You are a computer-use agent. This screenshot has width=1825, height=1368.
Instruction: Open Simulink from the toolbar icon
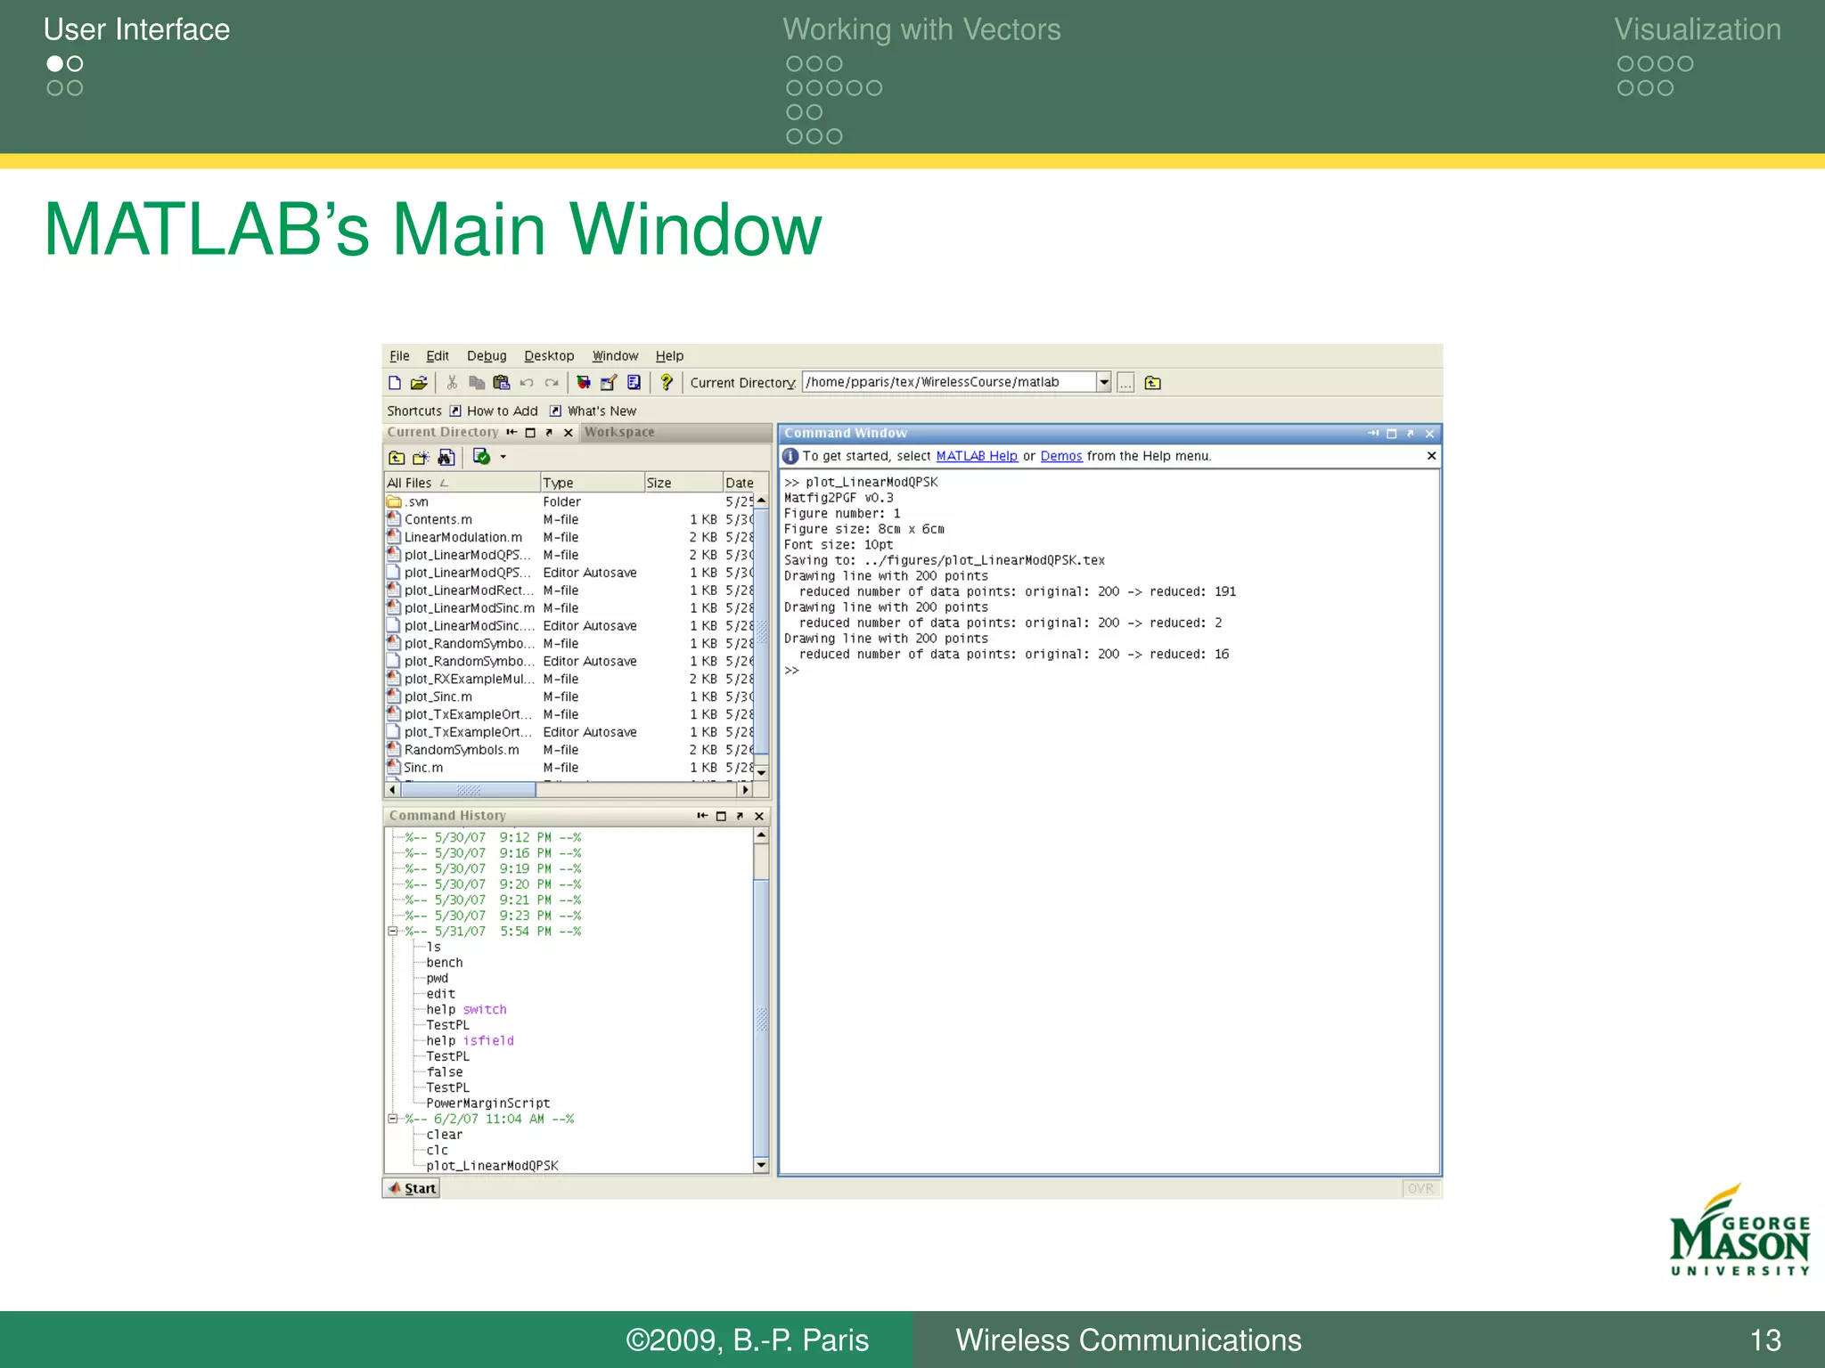pos(584,383)
